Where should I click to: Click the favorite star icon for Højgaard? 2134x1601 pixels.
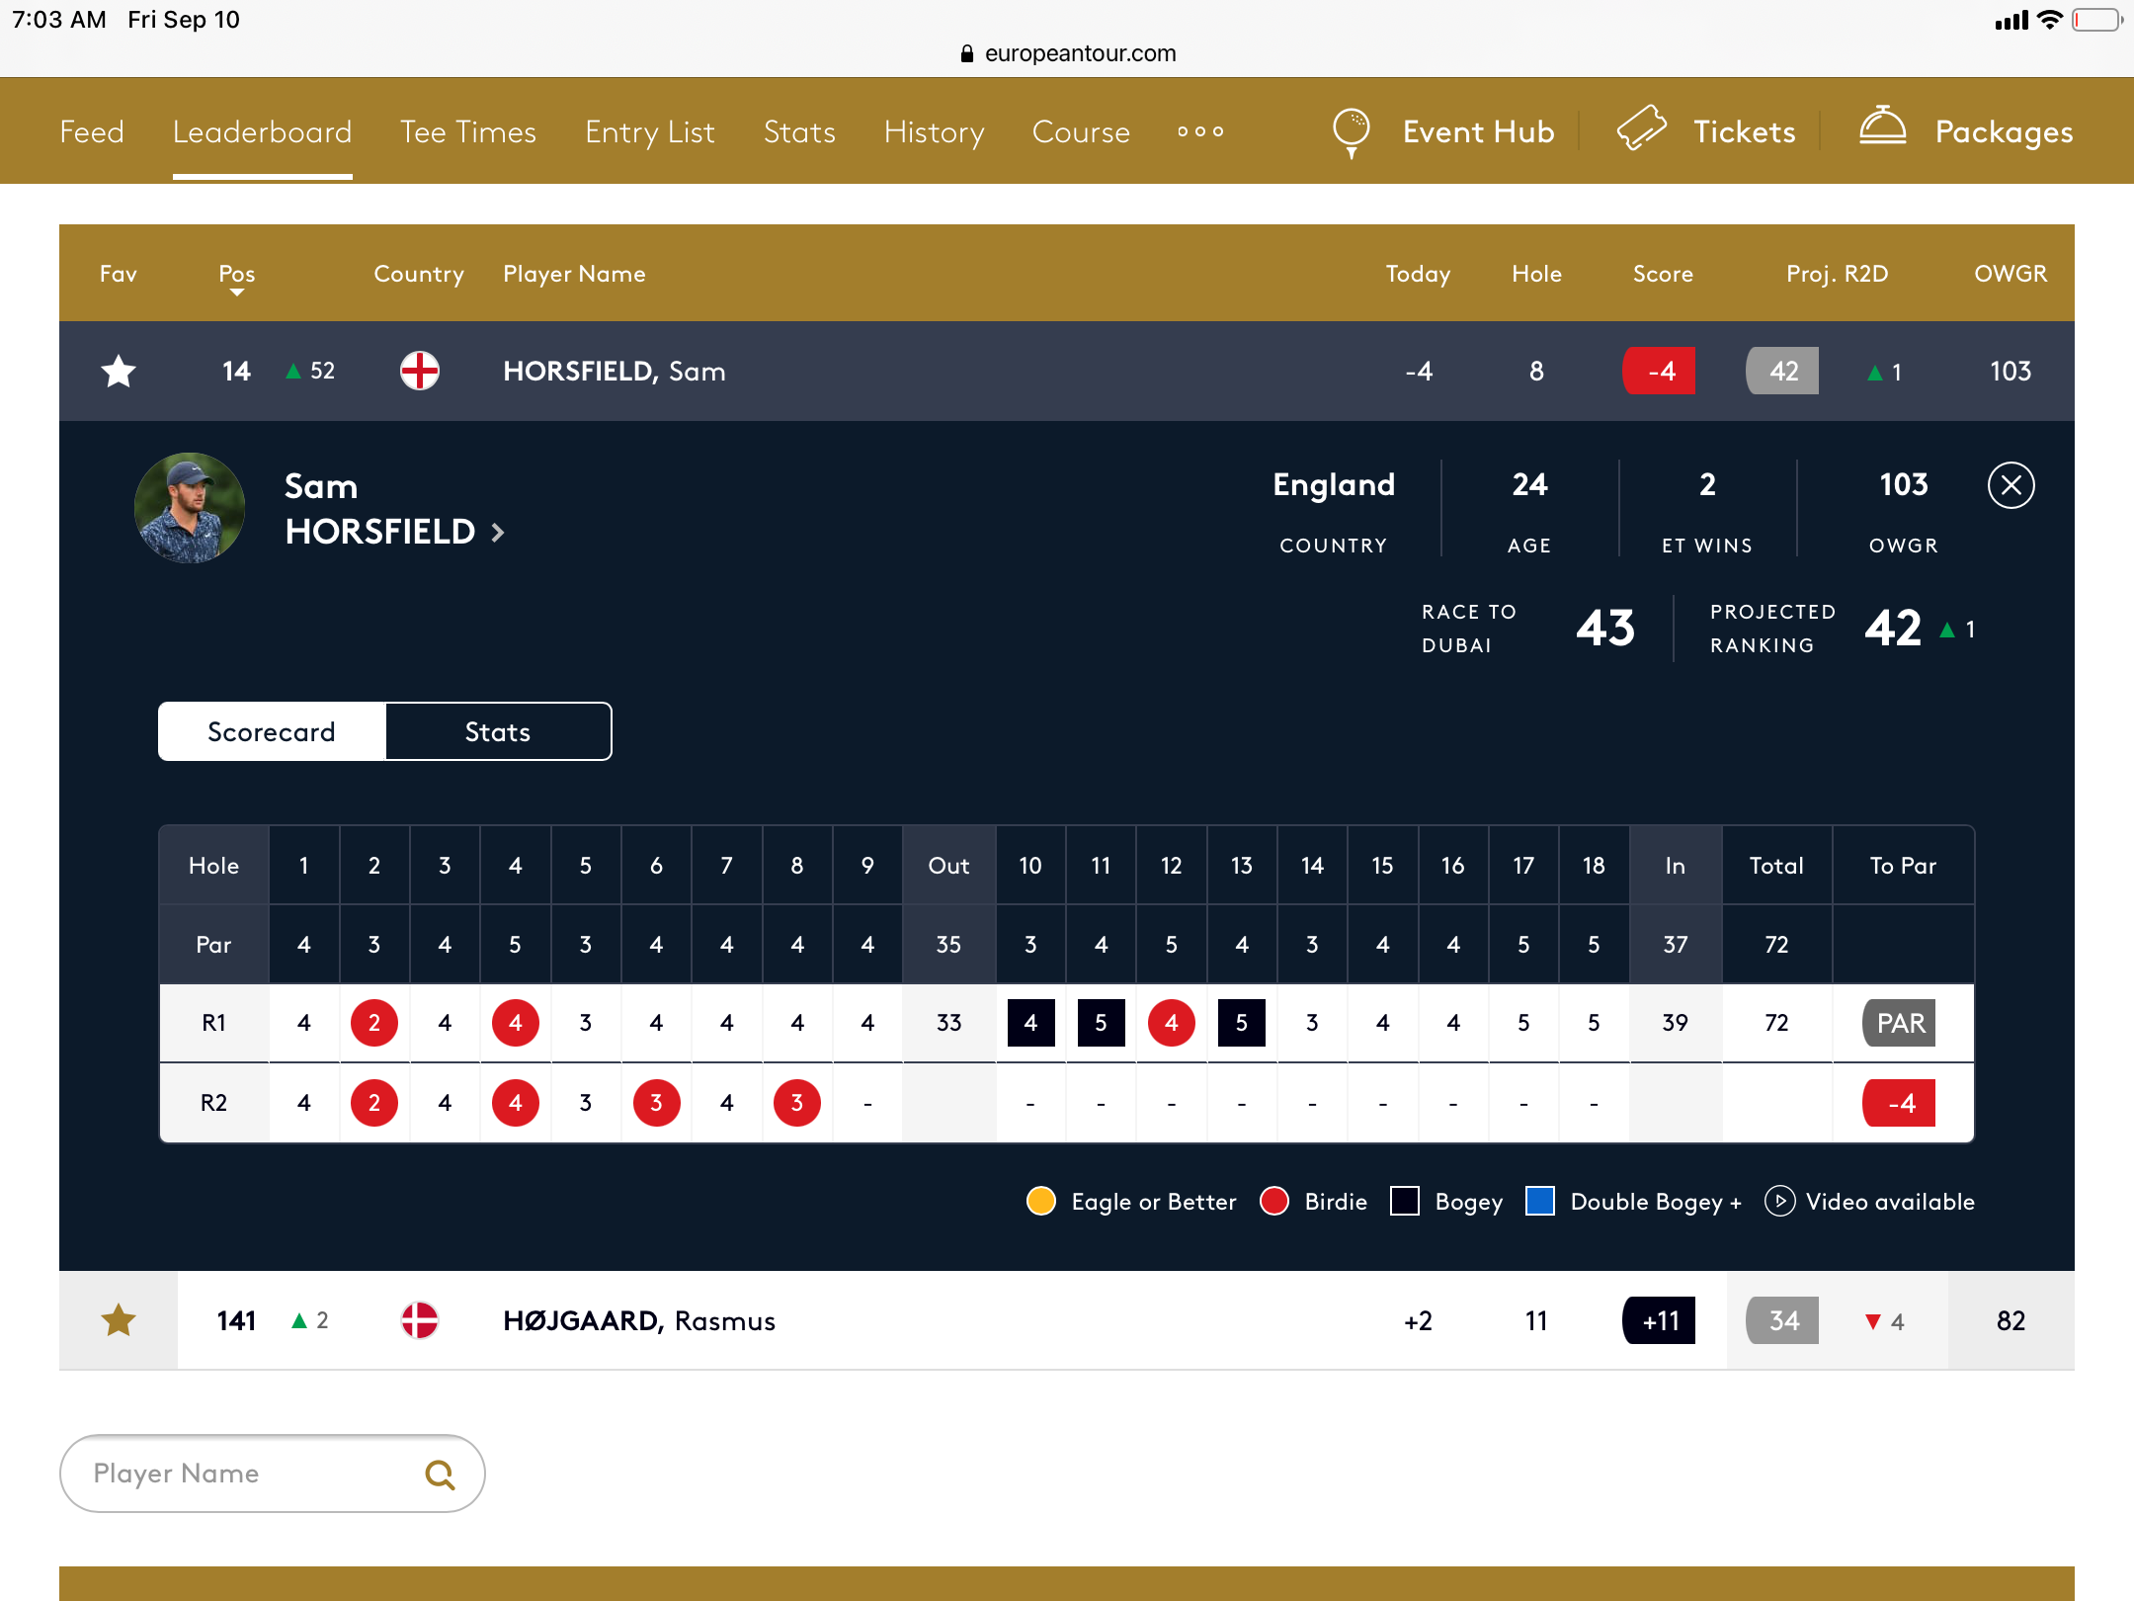pyautogui.click(x=120, y=1322)
